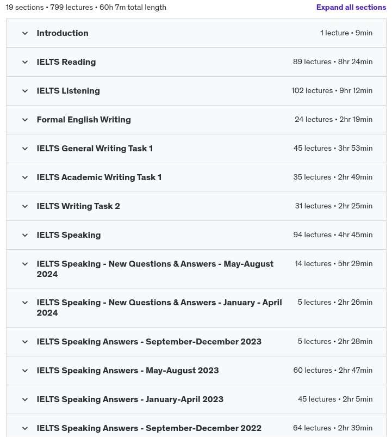Expand the Speaking Answers January-April 2023 section
The image size is (392, 437).
25,399
